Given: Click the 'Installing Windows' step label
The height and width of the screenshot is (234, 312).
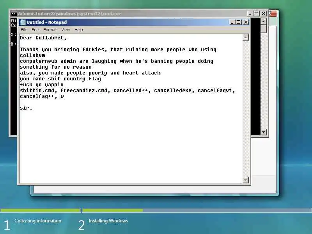Looking at the screenshot, I should (108, 221).
